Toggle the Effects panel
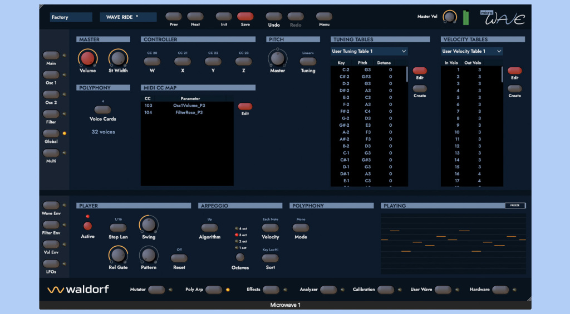This screenshot has width=570, height=314. click(271, 290)
